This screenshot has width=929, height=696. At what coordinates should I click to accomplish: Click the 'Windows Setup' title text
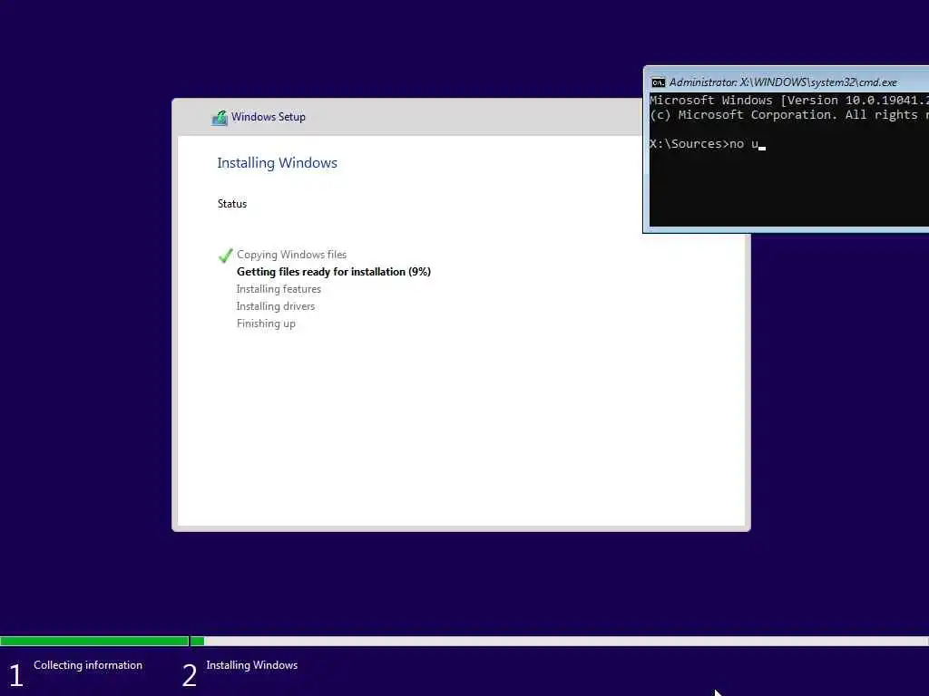pyautogui.click(x=269, y=117)
